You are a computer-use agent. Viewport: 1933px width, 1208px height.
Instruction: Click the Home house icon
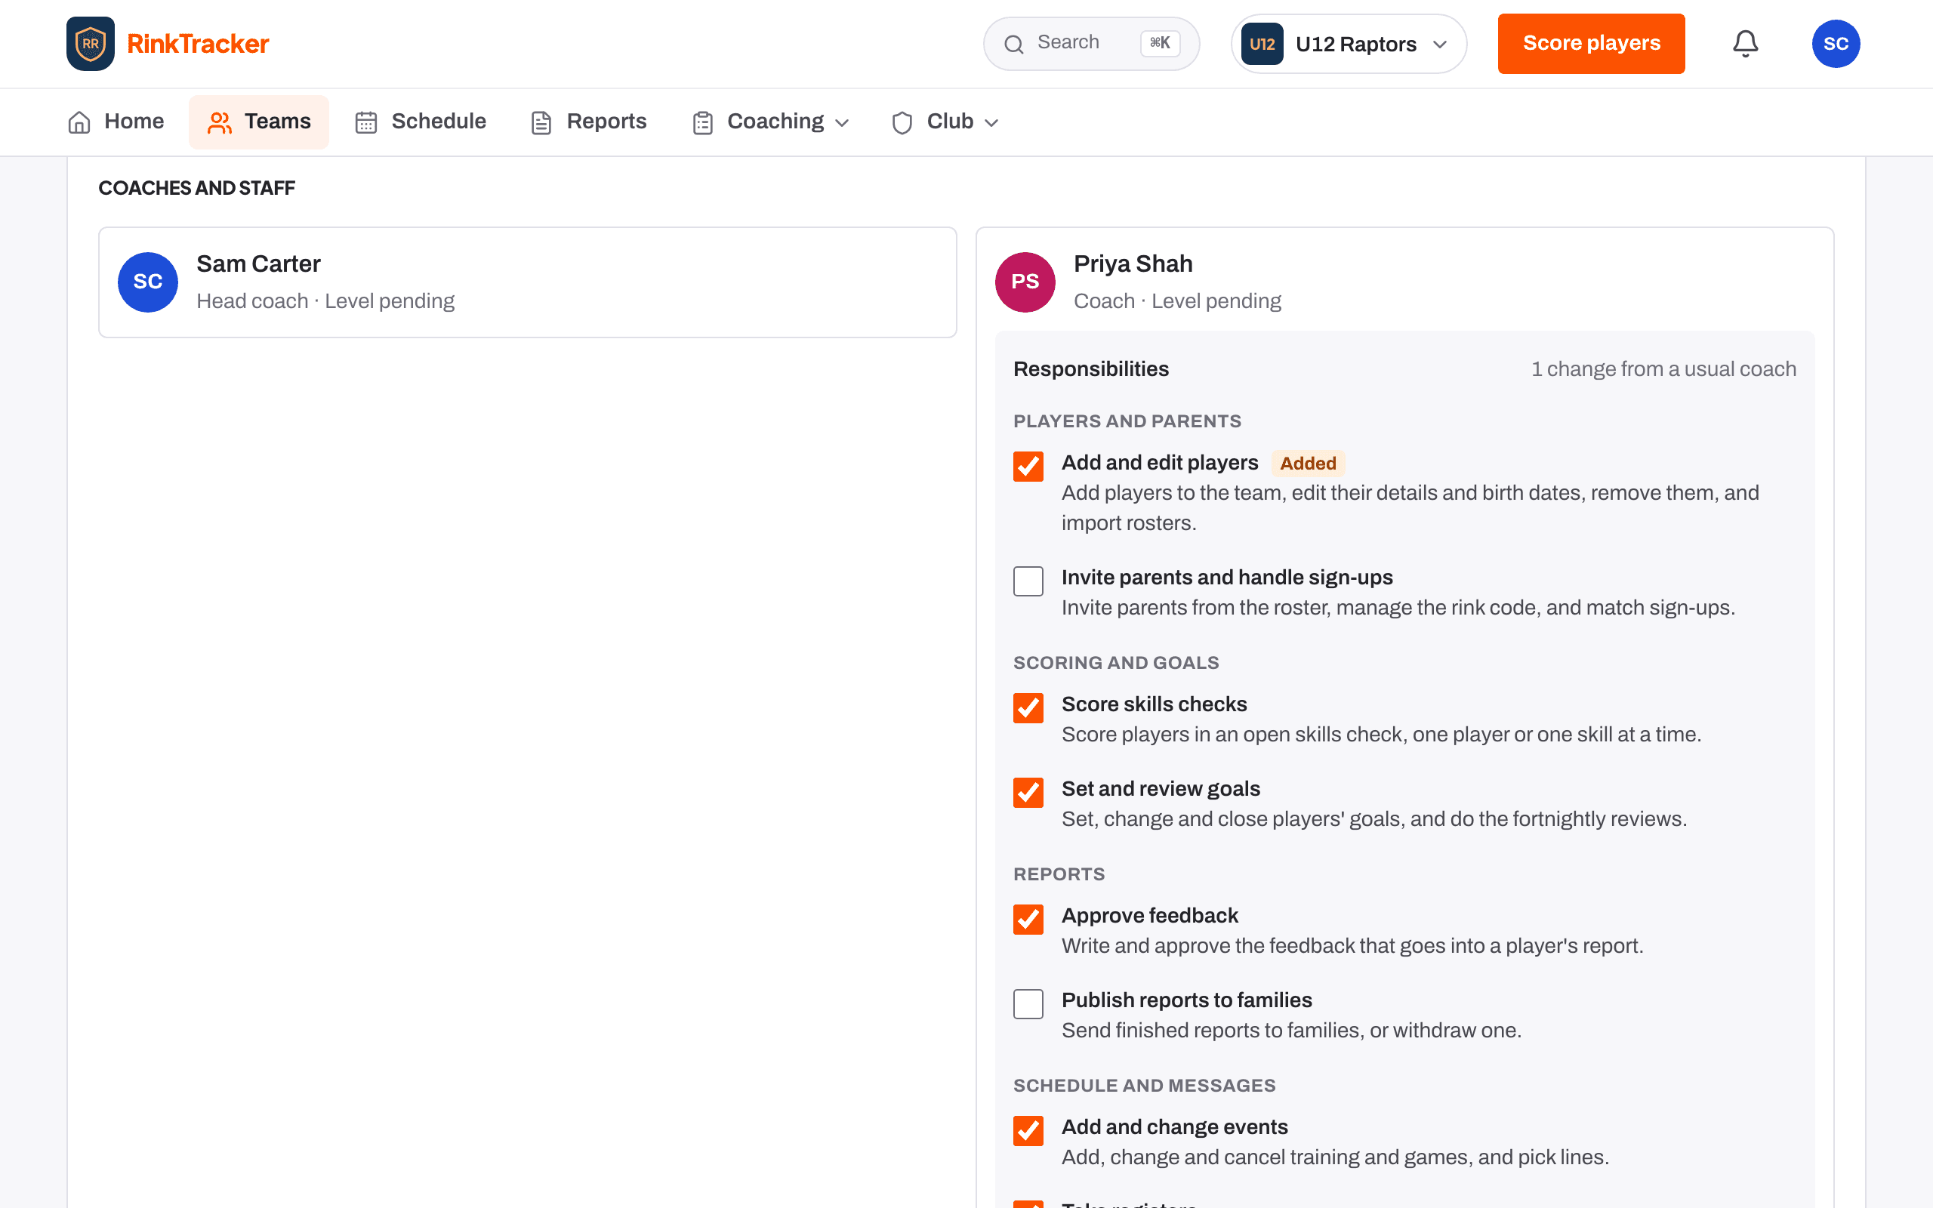click(79, 122)
